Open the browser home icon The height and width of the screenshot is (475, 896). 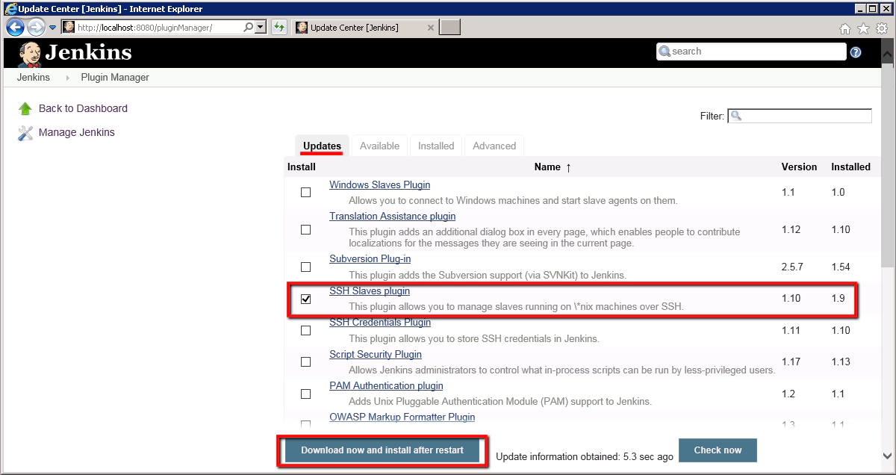845,28
